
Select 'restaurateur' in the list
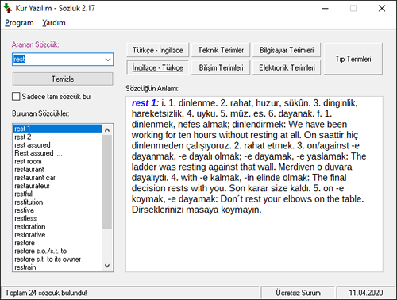click(x=57, y=186)
